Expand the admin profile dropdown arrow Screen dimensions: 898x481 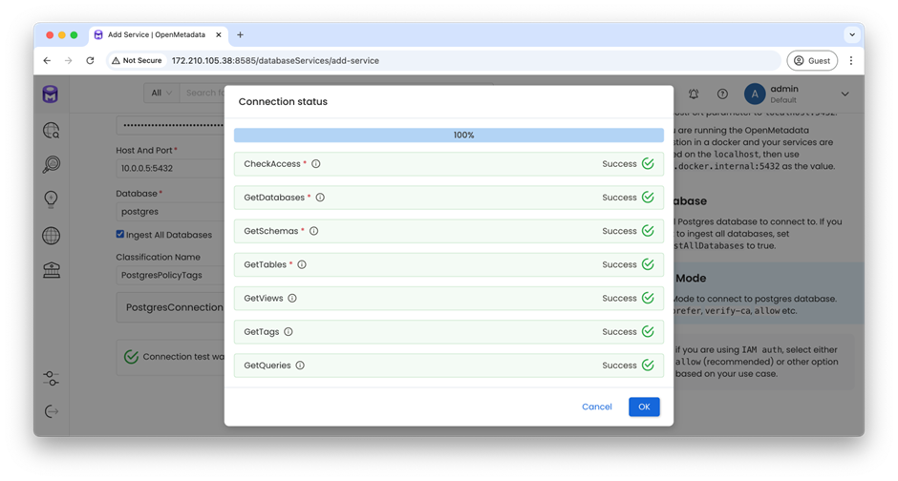pyautogui.click(x=845, y=94)
